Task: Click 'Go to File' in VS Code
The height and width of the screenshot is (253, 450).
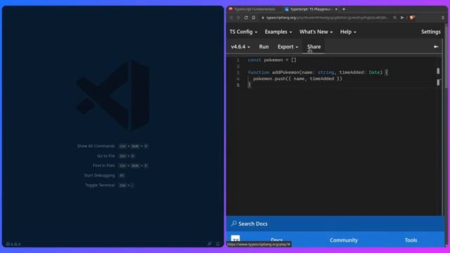Action: (x=106, y=156)
